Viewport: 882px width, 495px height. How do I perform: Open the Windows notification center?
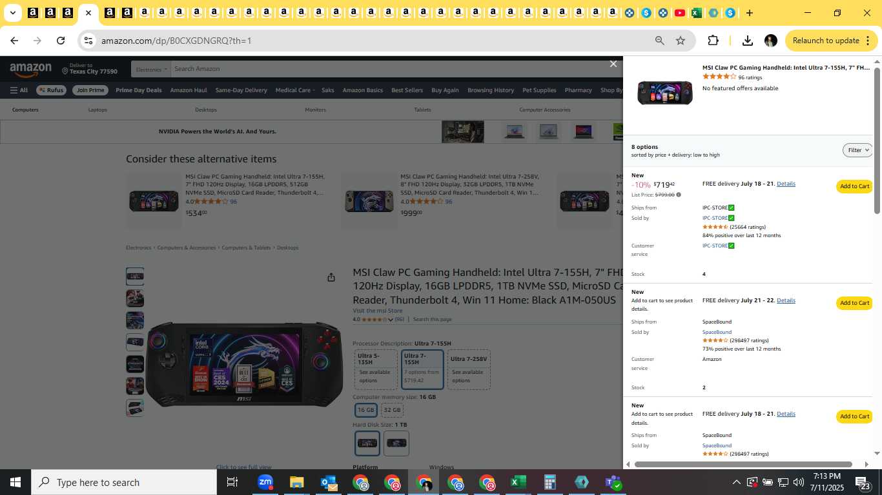click(864, 482)
